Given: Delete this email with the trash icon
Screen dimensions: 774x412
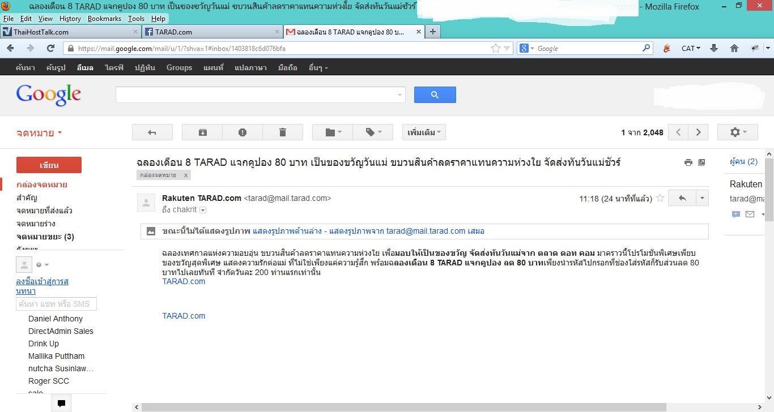Looking at the screenshot, I should (x=283, y=132).
